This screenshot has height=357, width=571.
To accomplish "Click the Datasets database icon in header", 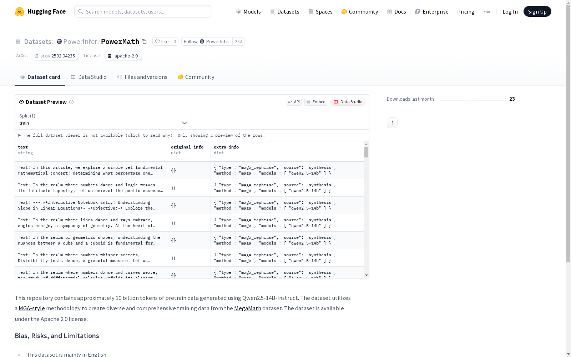I will (x=18, y=42).
